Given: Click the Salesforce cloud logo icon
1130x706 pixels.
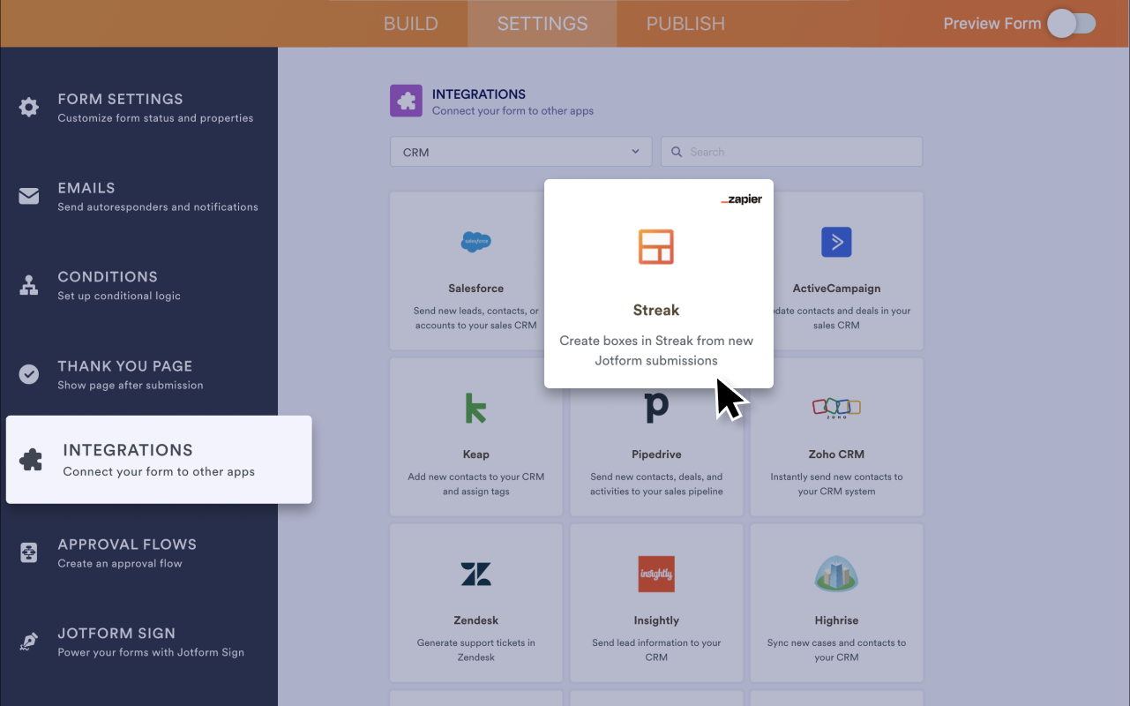Looking at the screenshot, I should pos(476,242).
